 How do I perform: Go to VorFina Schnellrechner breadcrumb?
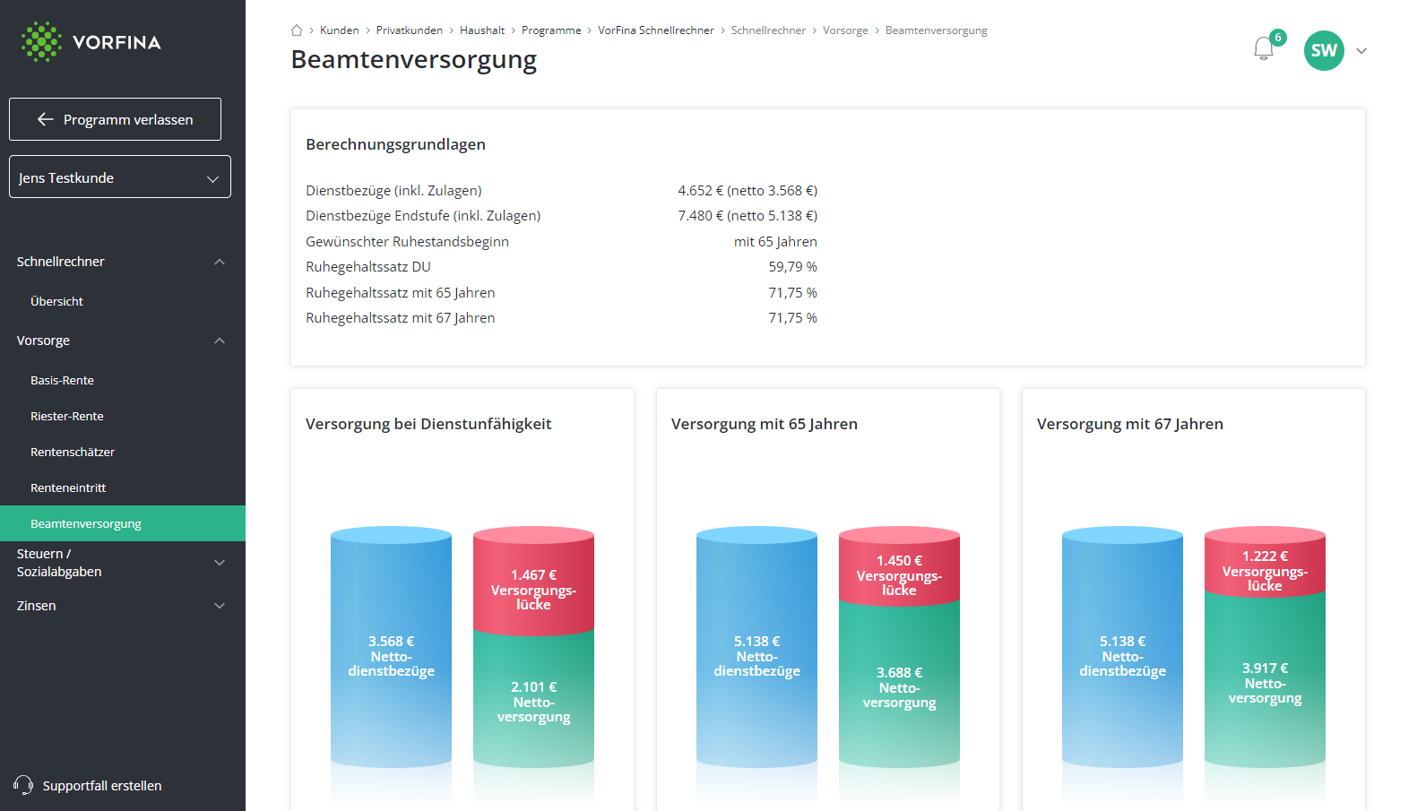point(656,30)
